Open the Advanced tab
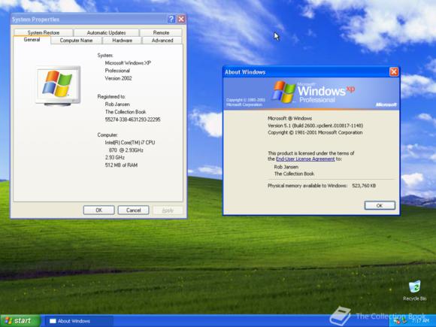 162,41
